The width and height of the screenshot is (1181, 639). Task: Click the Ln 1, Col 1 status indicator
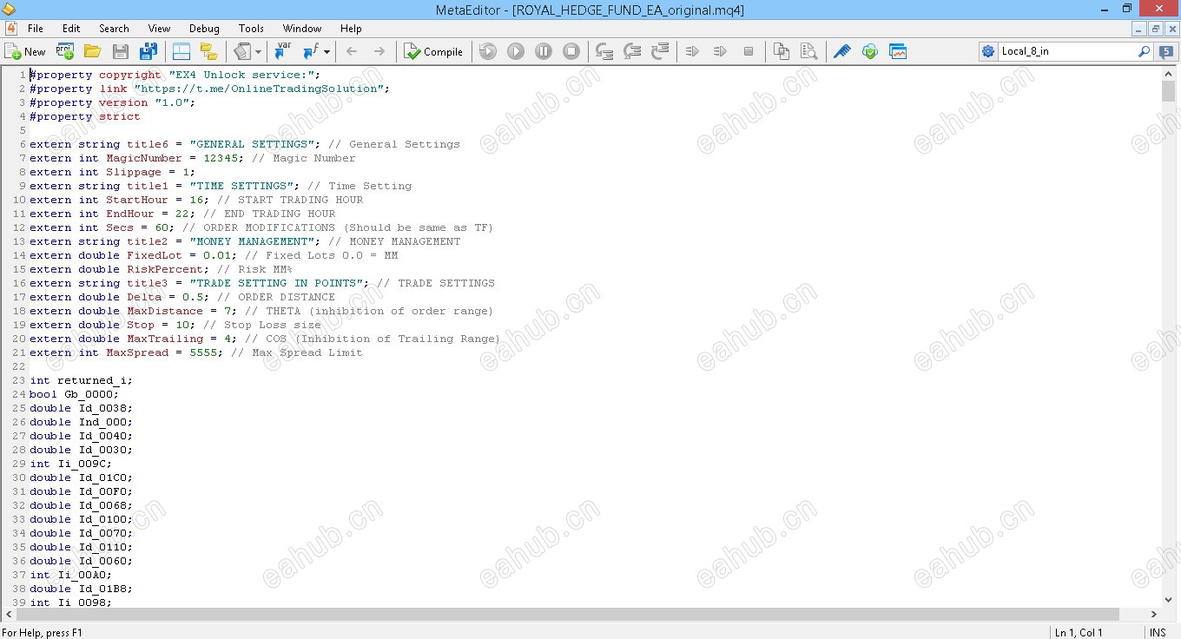click(x=1079, y=632)
